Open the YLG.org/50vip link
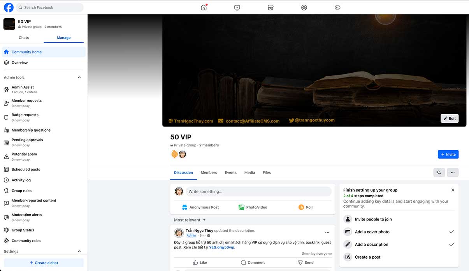This screenshot has width=469, height=271. point(222,247)
